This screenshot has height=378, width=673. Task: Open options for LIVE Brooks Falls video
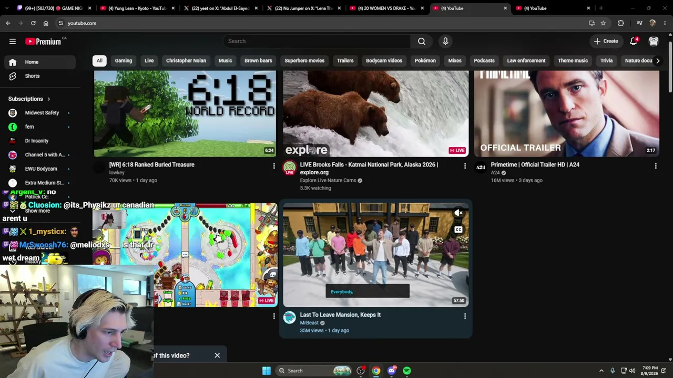465,166
